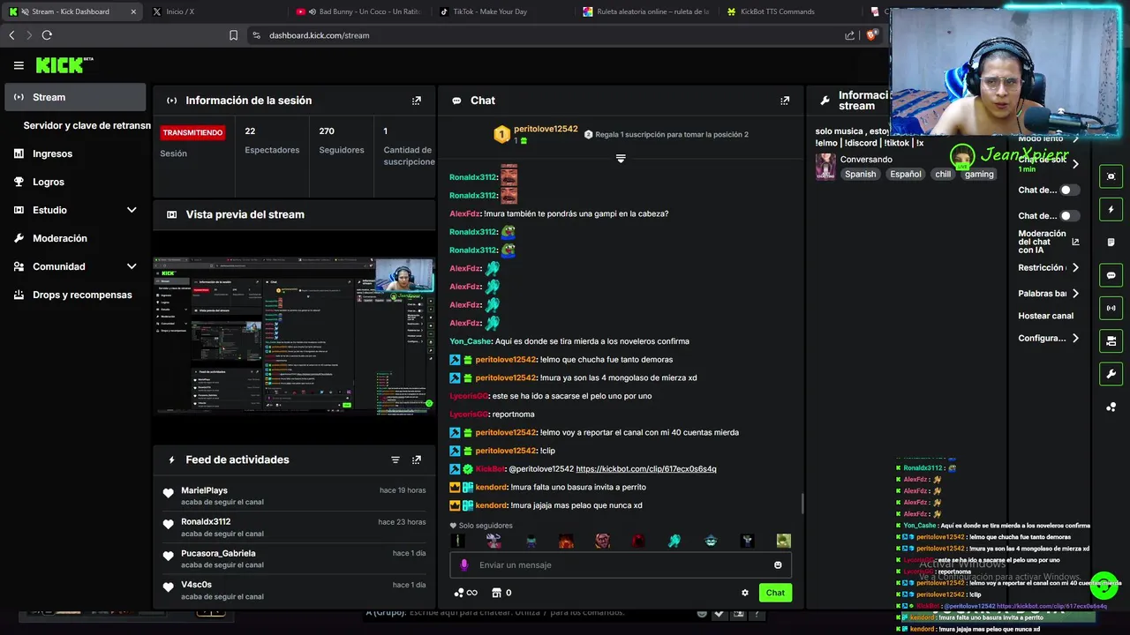The image size is (1130, 635).
Task: Click the Kick beta logo
Action: (64, 65)
